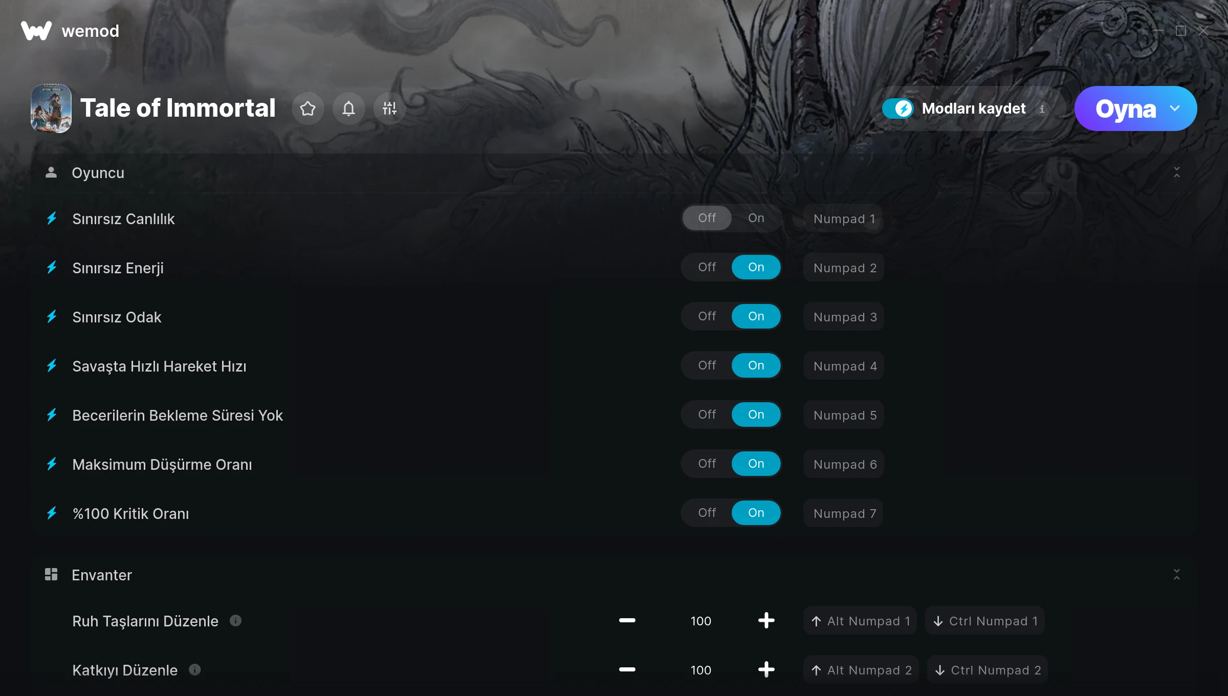Image resolution: width=1228 pixels, height=696 pixels.
Task: Switch off %100 Kritik Oranı
Action: coord(707,513)
